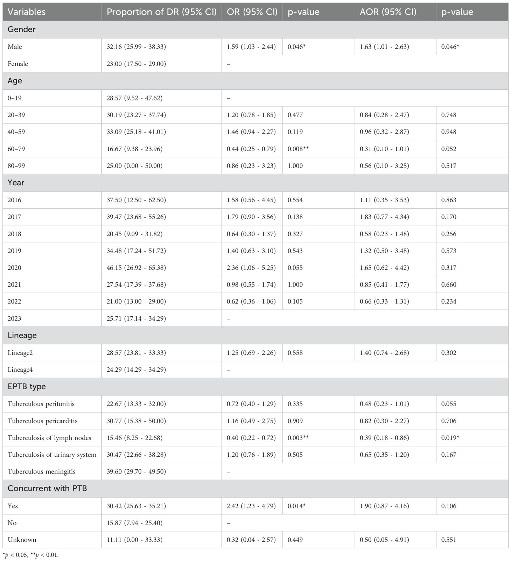
Task: Click the AOR (95% CI) column header
Action: [388, 12]
